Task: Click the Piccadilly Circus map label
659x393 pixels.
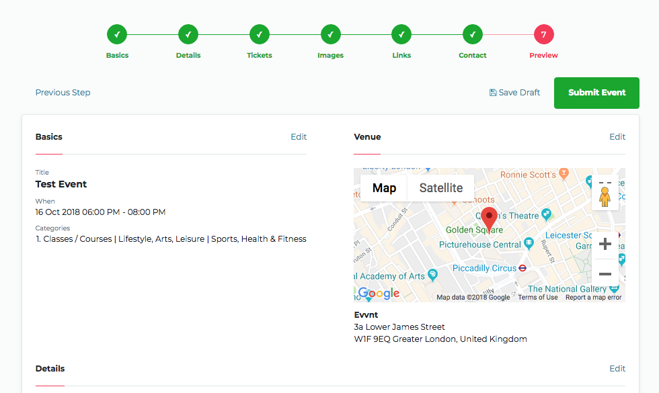Action: coord(485,268)
